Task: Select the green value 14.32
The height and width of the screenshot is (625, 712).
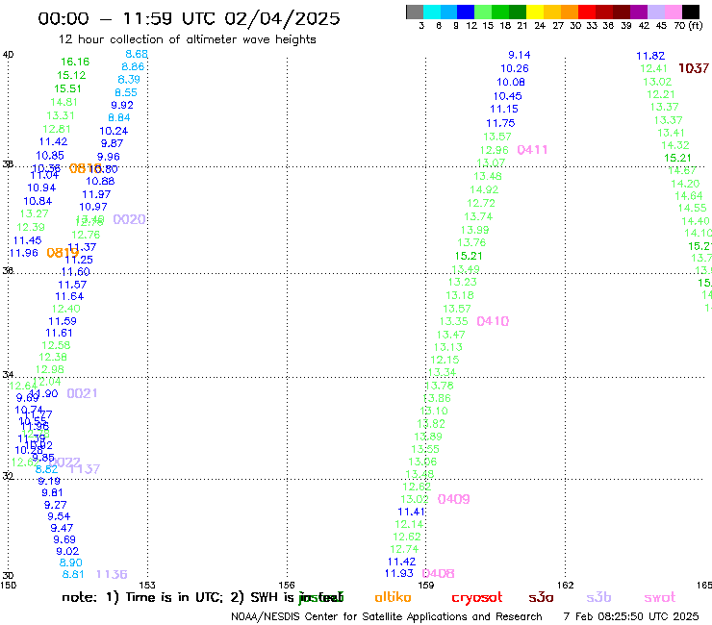Action: click(x=675, y=146)
